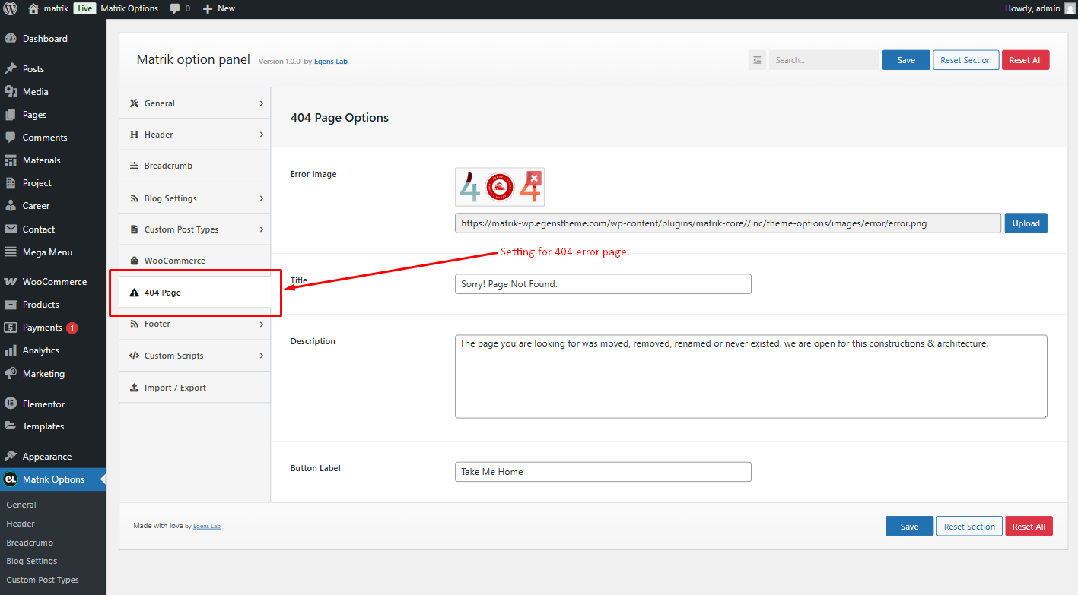Open Elementor from the sidebar icon
This screenshot has width=1078, height=595.
point(11,404)
